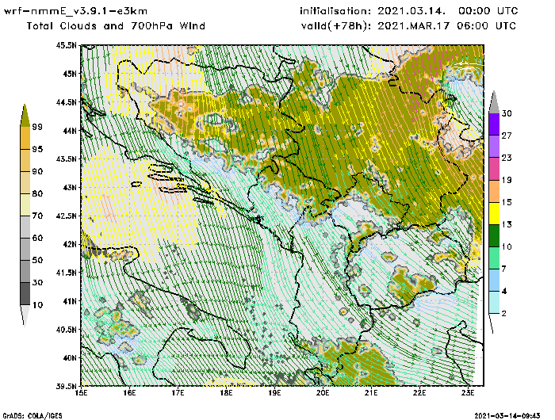Click the orange 15-19 wind legend swatch
The image size is (555, 420).
pyautogui.click(x=494, y=191)
